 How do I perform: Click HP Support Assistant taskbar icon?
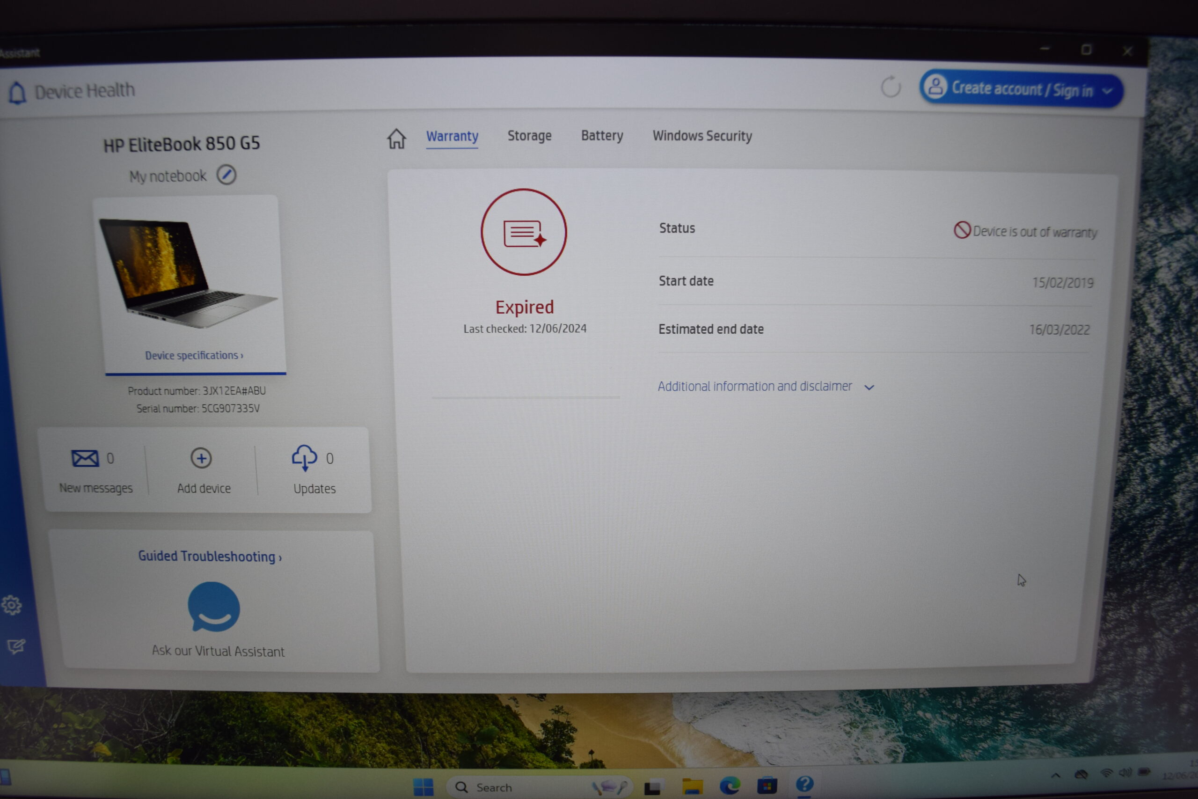pyautogui.click(x=804, y=784)
